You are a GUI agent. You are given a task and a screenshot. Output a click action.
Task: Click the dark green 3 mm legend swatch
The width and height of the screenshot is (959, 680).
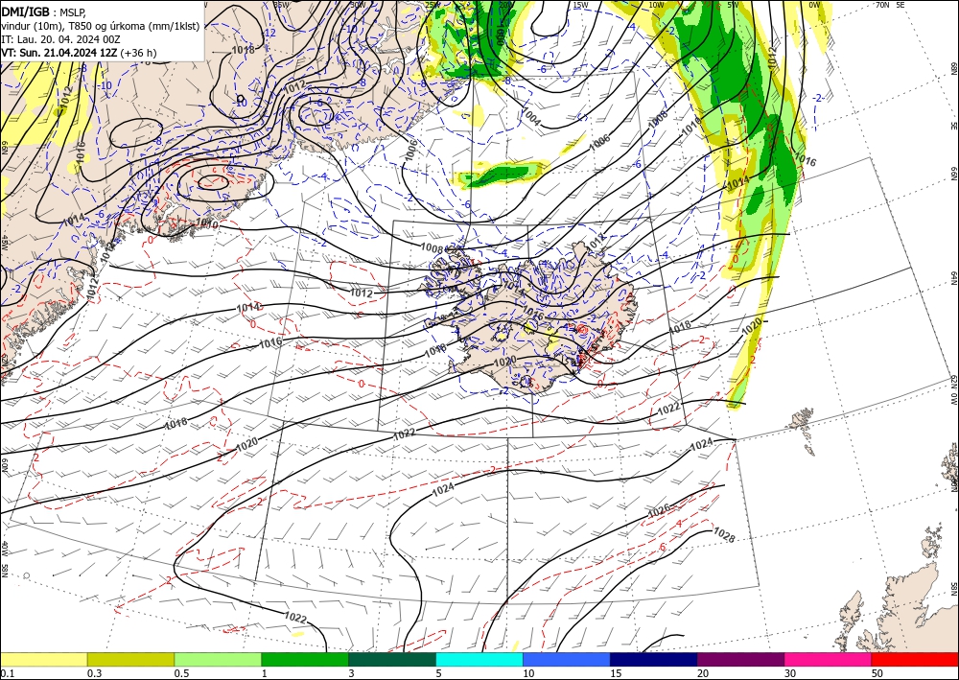392,659
